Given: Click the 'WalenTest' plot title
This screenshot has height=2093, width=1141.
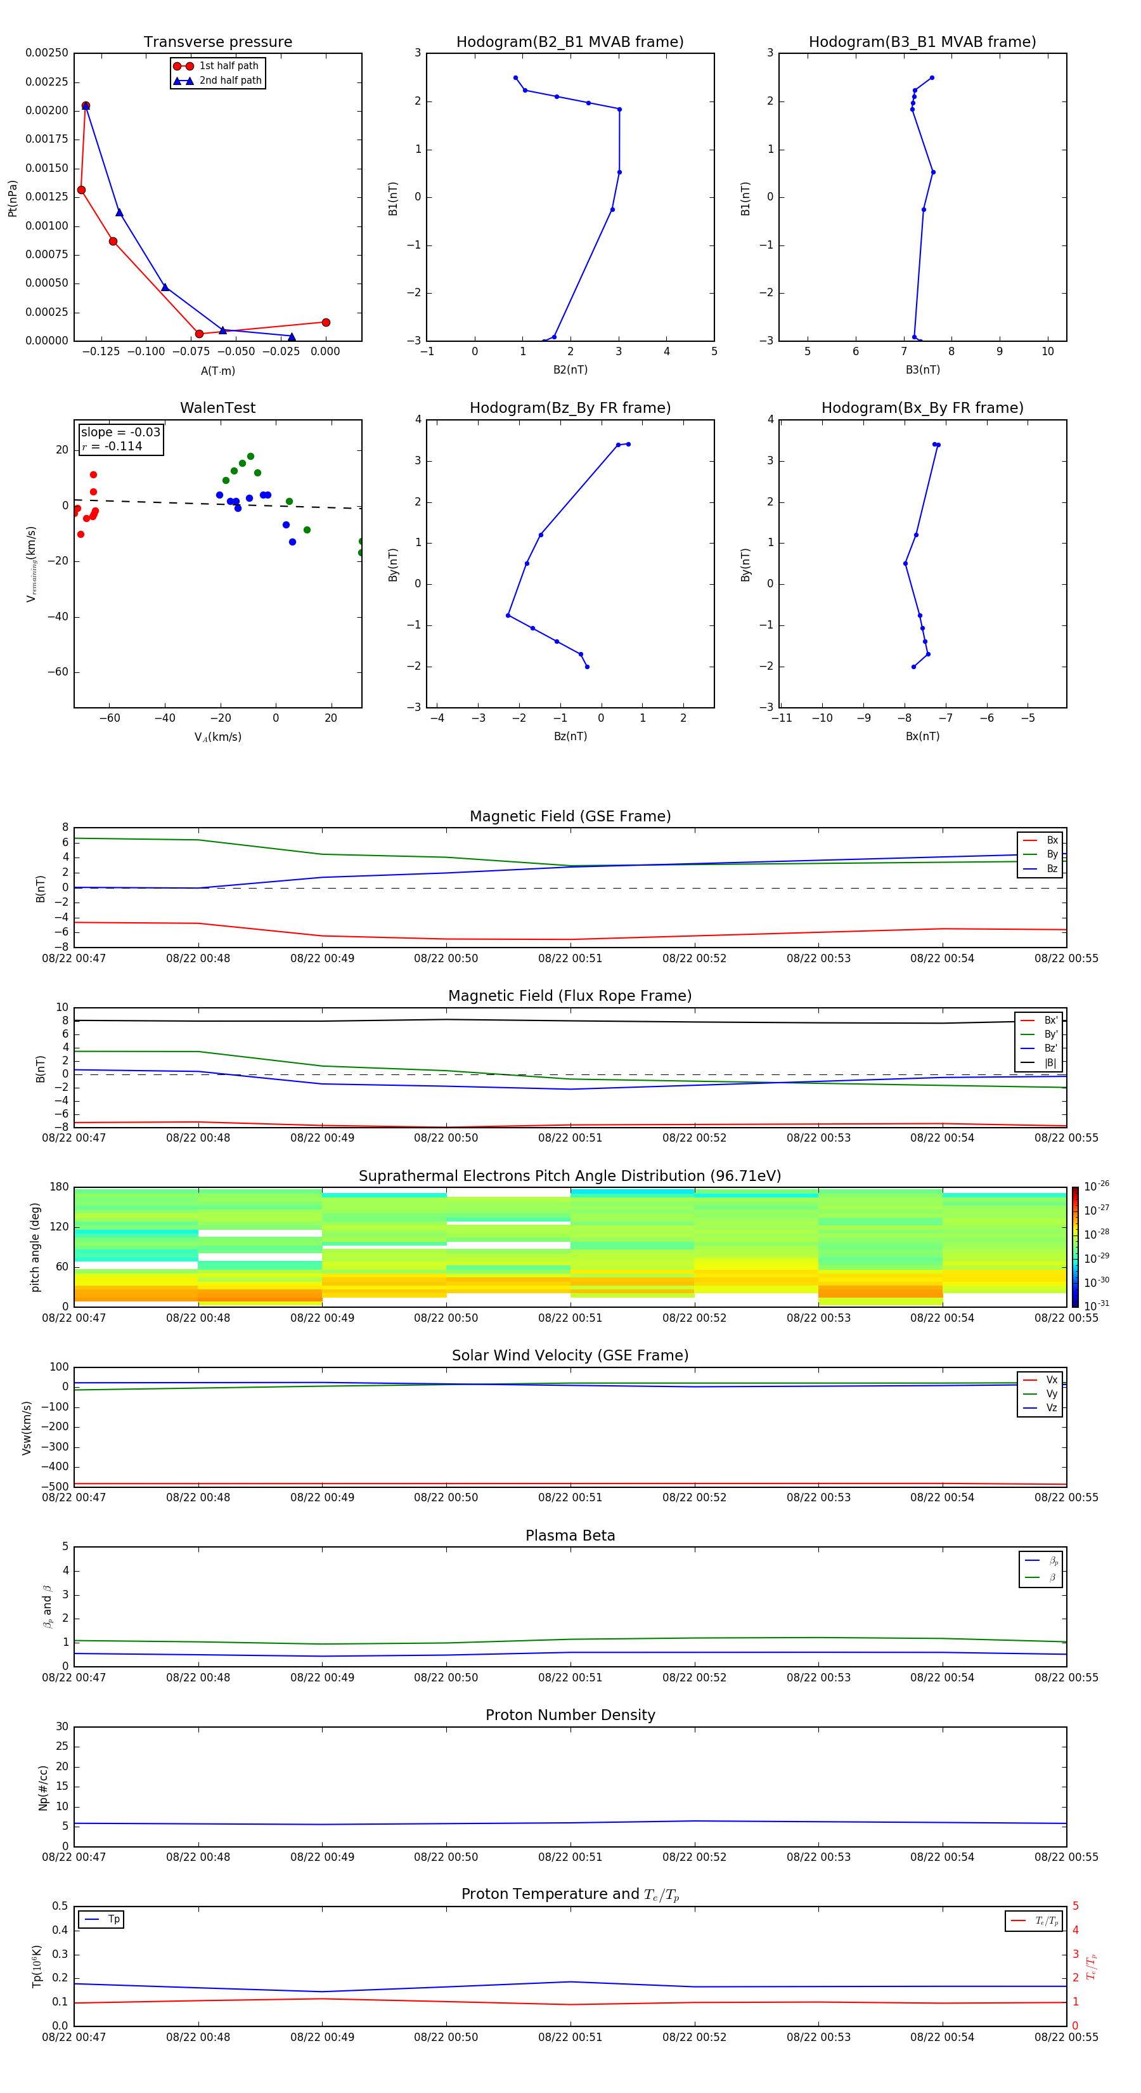Looking at the screenshot, I should click(x=217, y=408).
